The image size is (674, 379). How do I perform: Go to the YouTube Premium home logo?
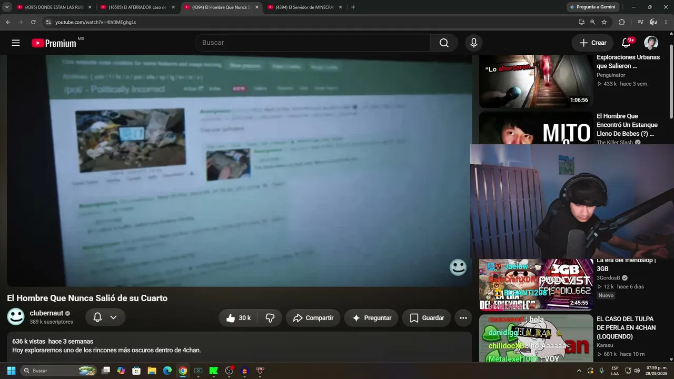(54, 43)
